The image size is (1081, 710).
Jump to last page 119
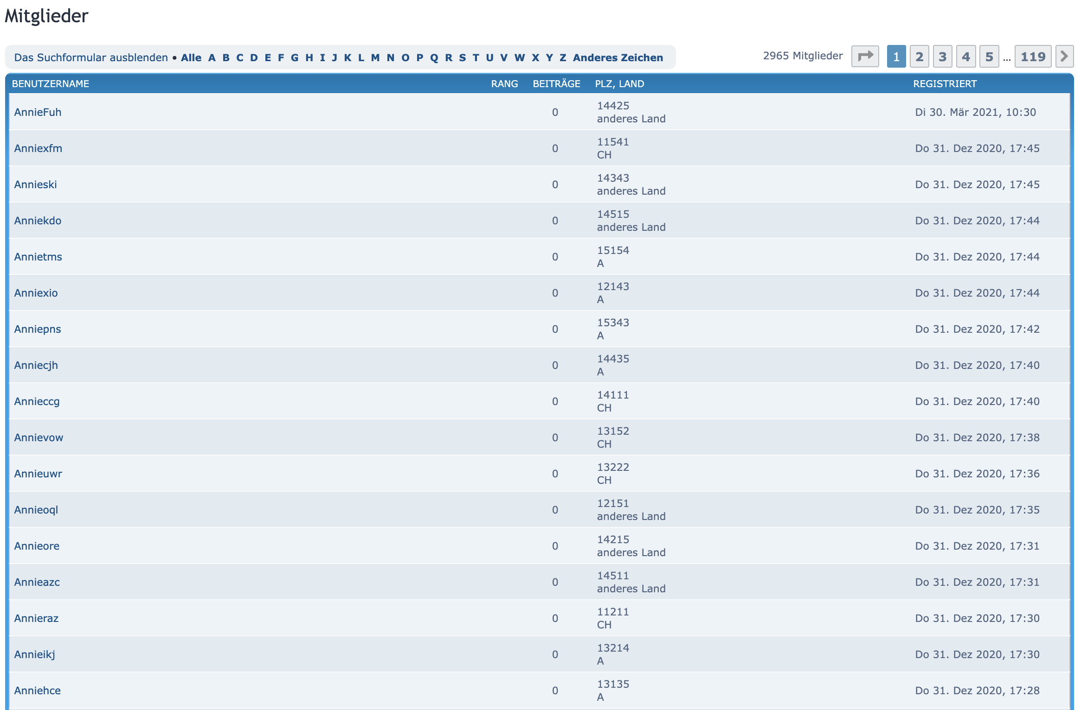[x=1033, y=57]
